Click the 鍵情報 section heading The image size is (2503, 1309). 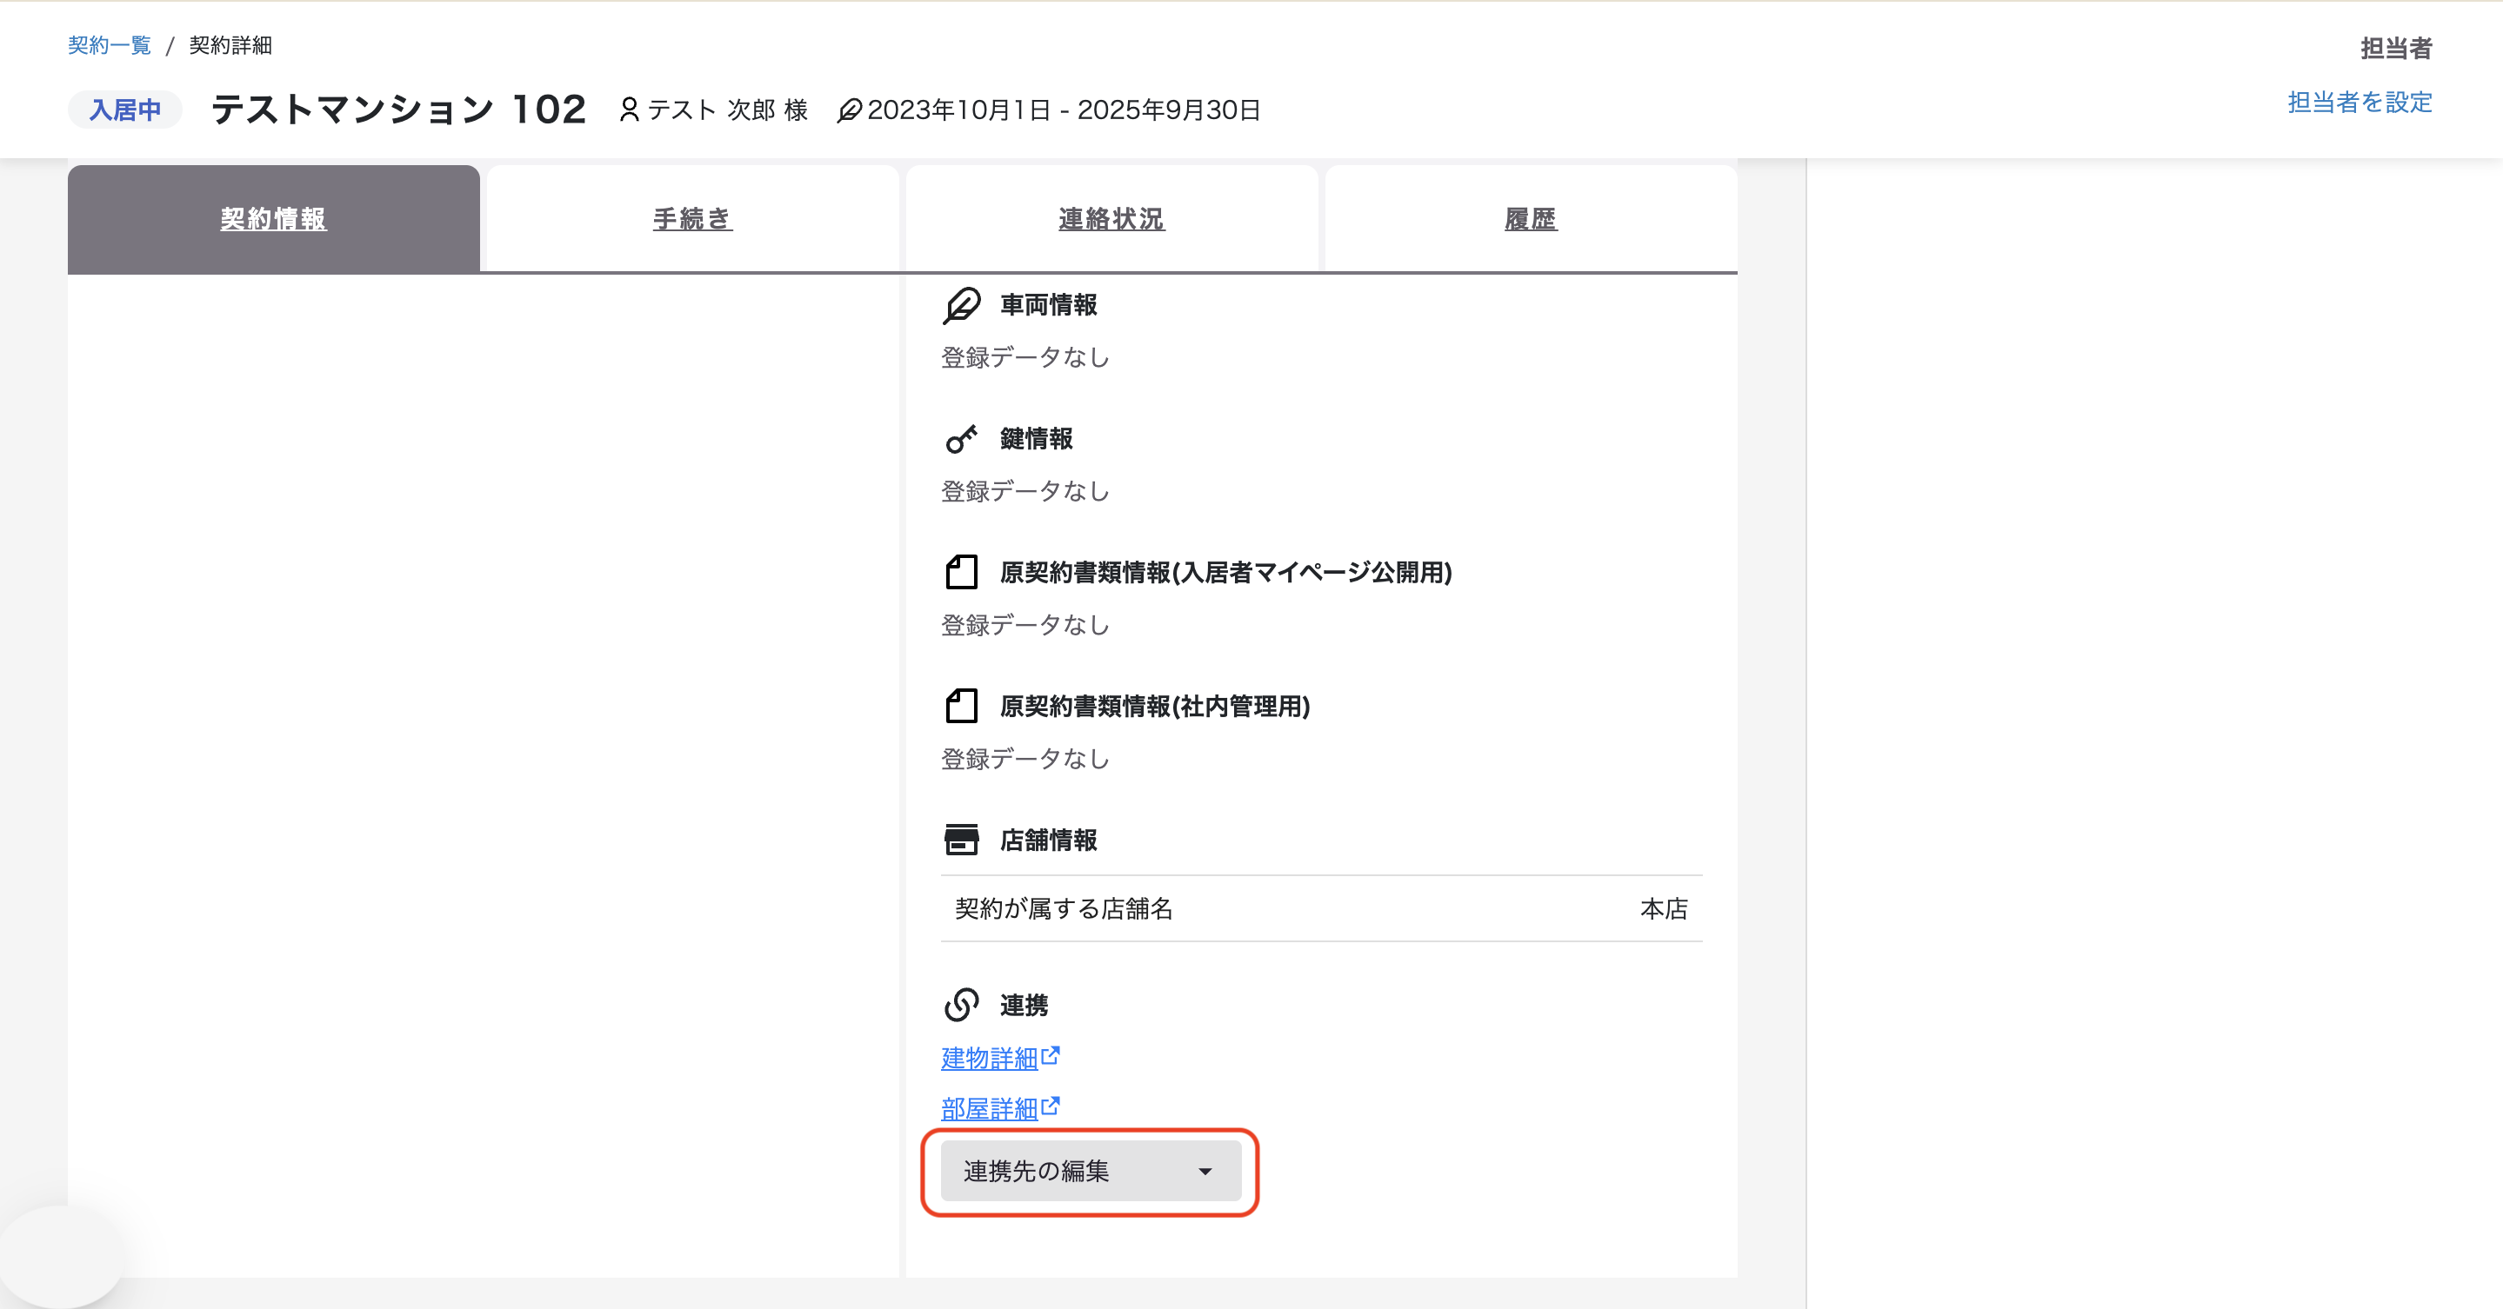click(x=1037, y=439)
